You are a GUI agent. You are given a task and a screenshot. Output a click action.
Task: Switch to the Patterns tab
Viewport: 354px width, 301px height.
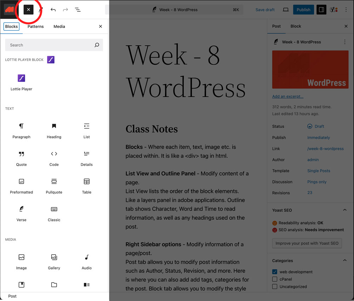tap(35, 26)
